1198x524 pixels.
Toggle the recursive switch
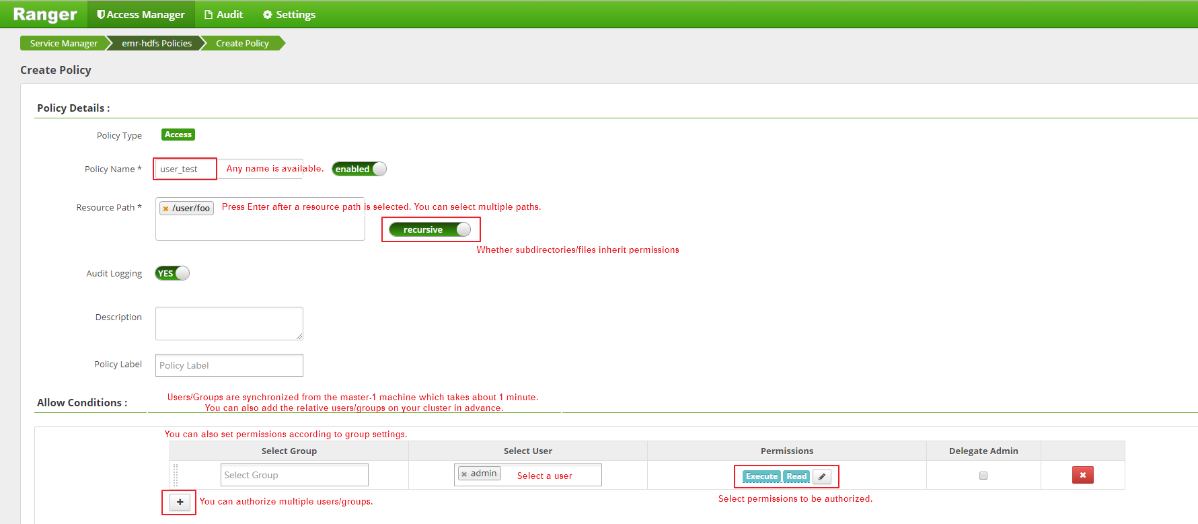point(430,229)
